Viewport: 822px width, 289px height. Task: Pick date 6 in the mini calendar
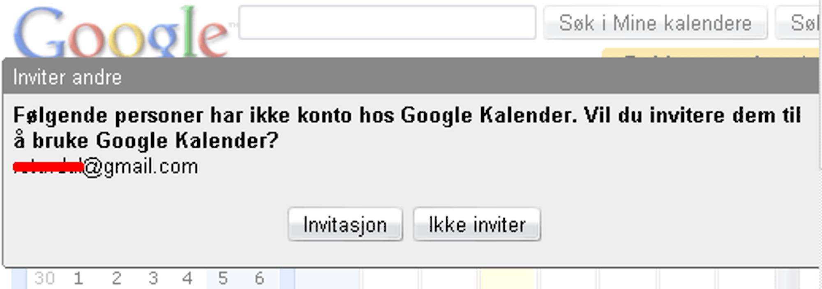pos(259,279)
